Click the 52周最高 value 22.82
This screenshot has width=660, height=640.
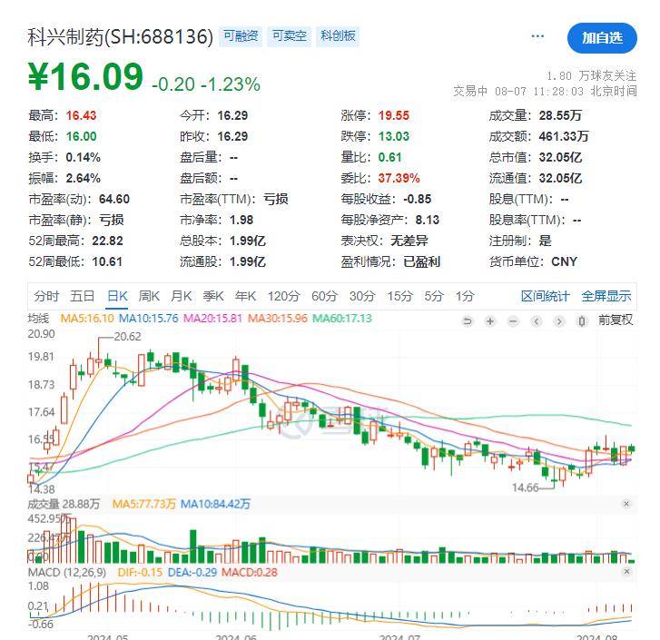coord(107,241)
